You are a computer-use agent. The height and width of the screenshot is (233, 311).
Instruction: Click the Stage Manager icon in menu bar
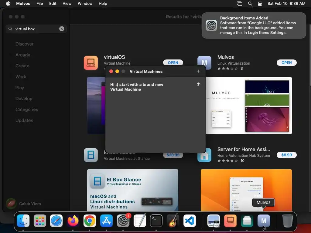(x=239, y=4)
